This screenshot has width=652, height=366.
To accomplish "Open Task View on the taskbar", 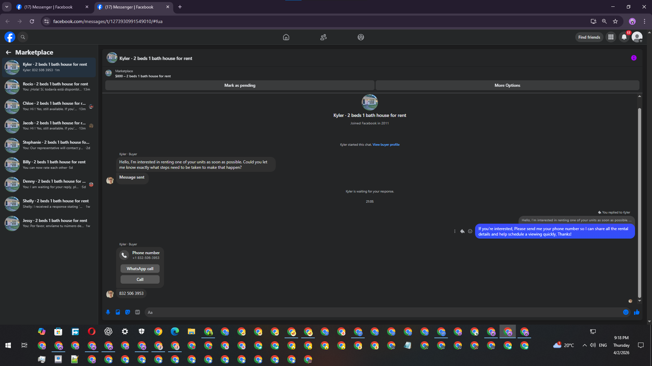I will coord(24,345).
